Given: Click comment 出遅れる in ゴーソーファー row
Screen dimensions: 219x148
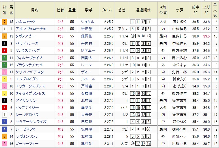Looking at the screenshot, I should point(180,144).
